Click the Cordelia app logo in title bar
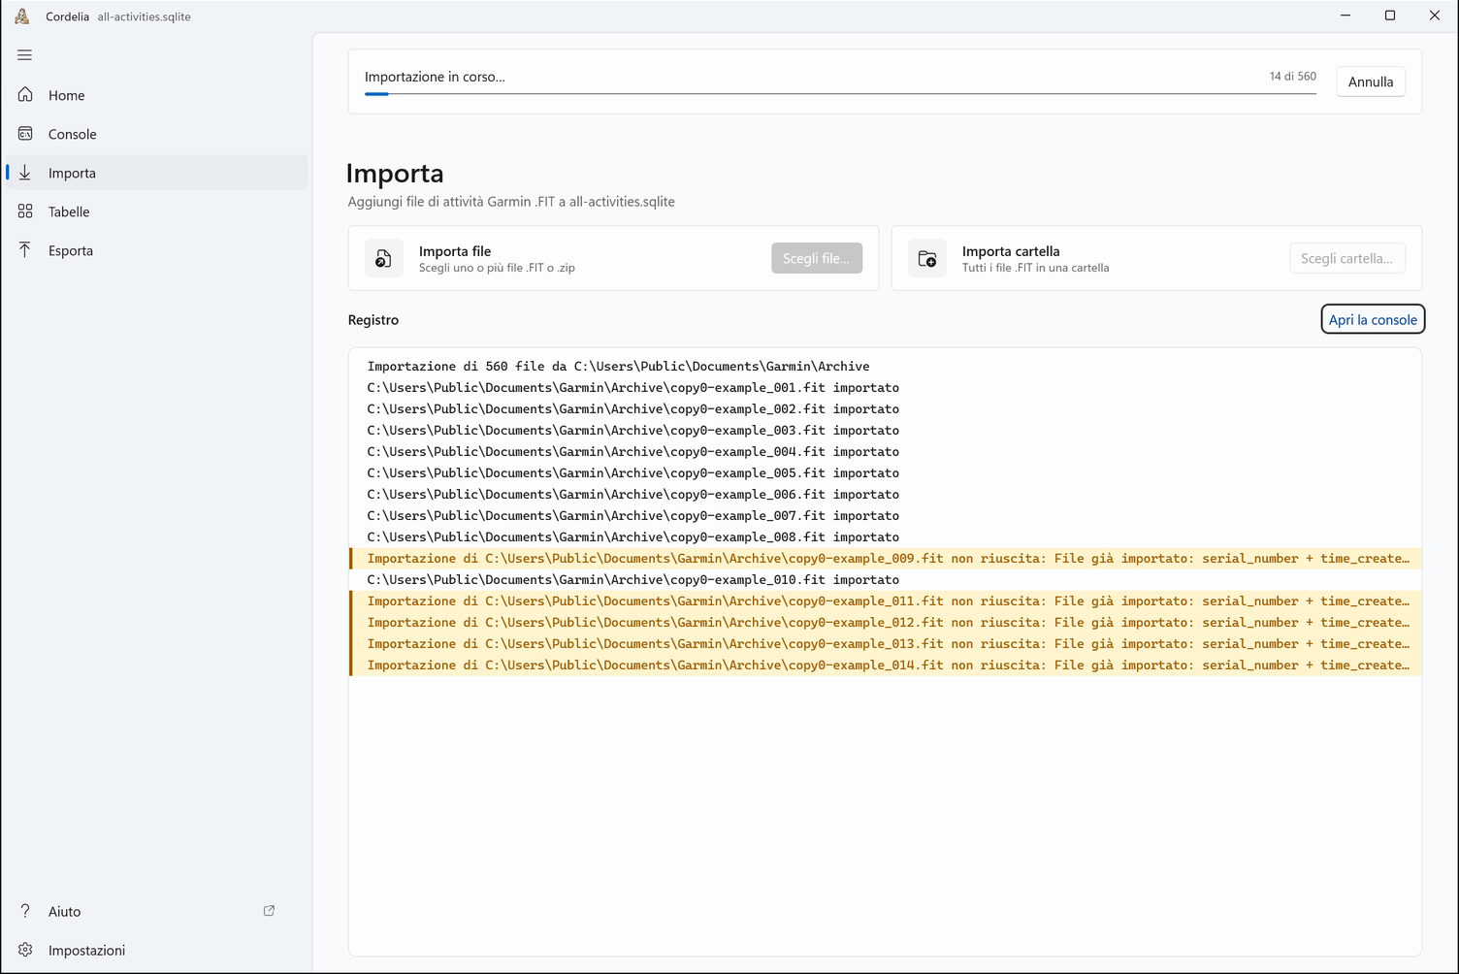The width and height of the screenshot is (1459, 974). click(x=22, y=16)
